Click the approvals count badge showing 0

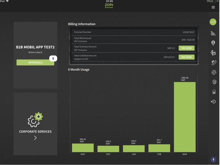[53, 59]
